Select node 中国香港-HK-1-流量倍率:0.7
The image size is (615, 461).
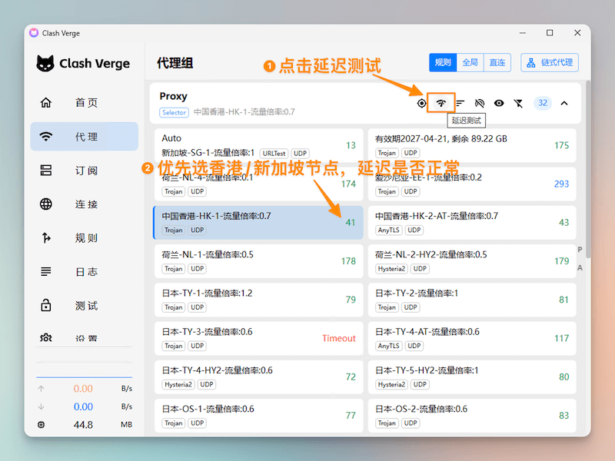(258, 223)
